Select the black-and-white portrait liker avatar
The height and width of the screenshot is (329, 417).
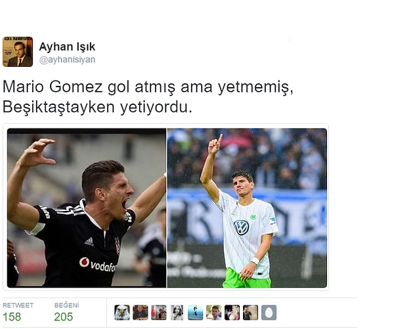(177, 312)
